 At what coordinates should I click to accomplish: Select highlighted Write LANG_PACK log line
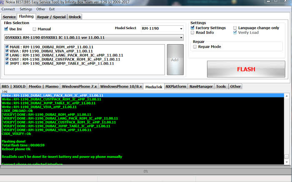pos(142,95)
